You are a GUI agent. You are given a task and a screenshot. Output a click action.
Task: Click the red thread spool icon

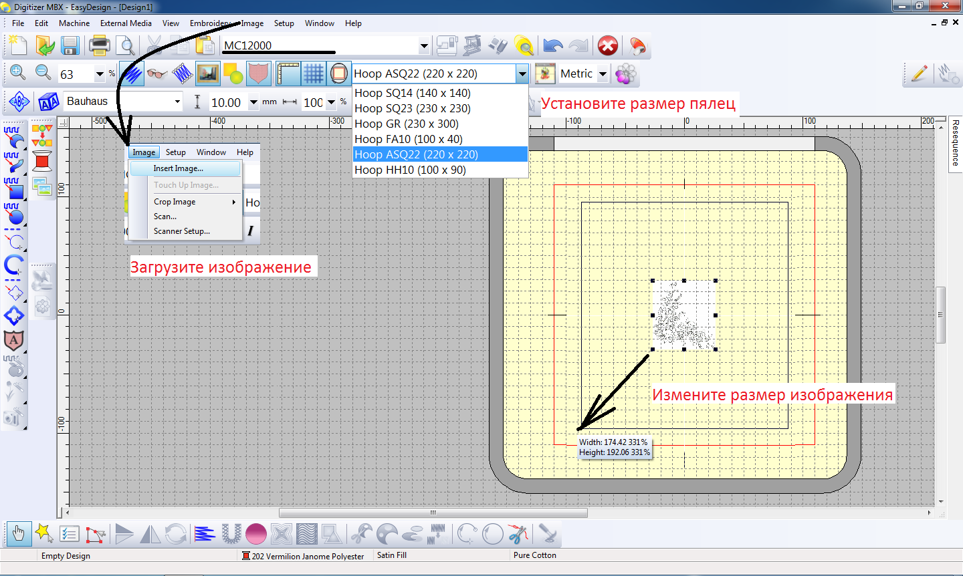click(x=42, y=160)
